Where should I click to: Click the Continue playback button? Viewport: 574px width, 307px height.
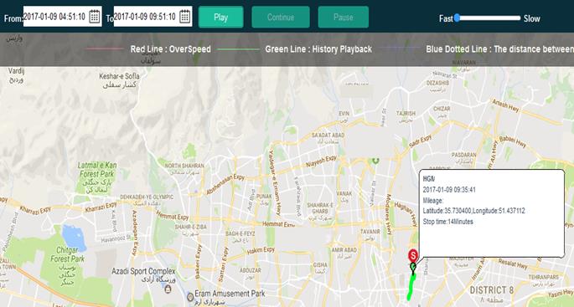pyautogui.click(x=281, y=18)
